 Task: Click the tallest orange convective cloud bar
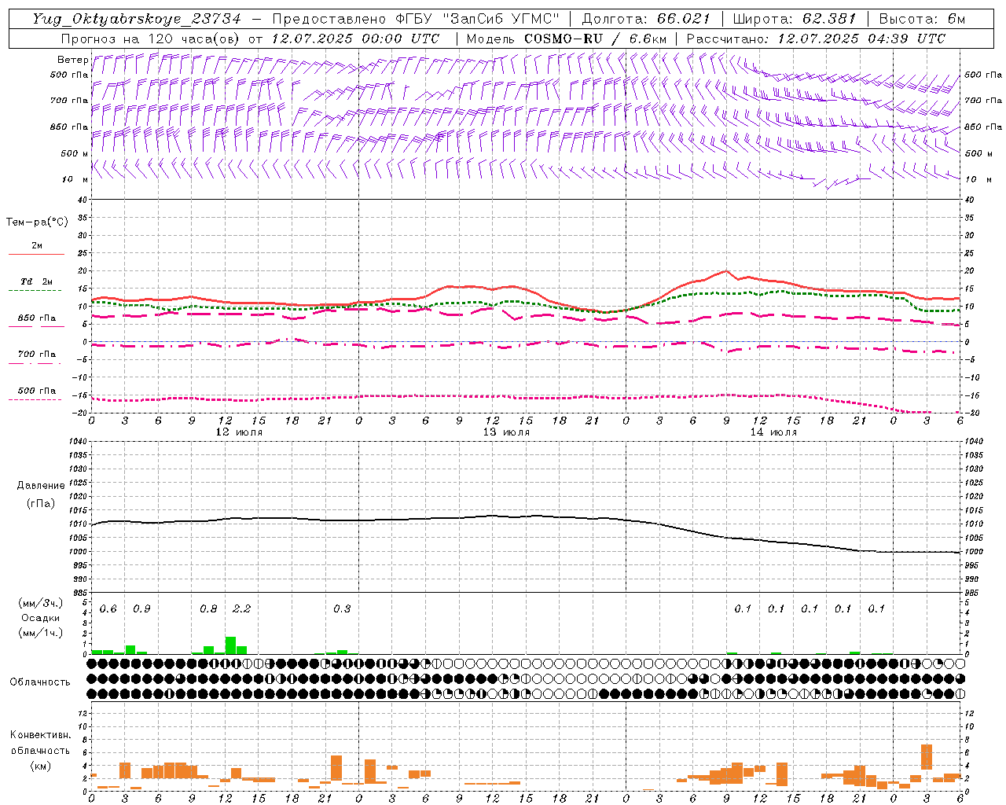point(927,757)
